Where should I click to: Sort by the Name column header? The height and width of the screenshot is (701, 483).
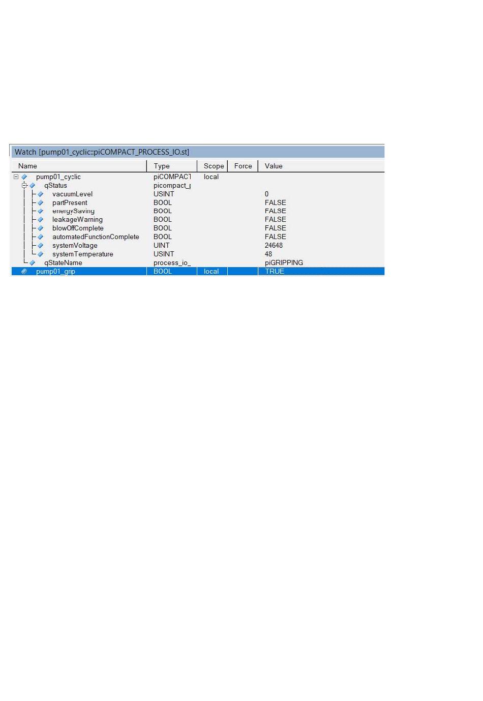click(x=79, y=166)
